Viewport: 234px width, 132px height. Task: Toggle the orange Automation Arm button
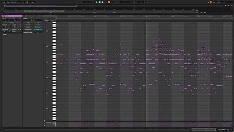point(109,2)
